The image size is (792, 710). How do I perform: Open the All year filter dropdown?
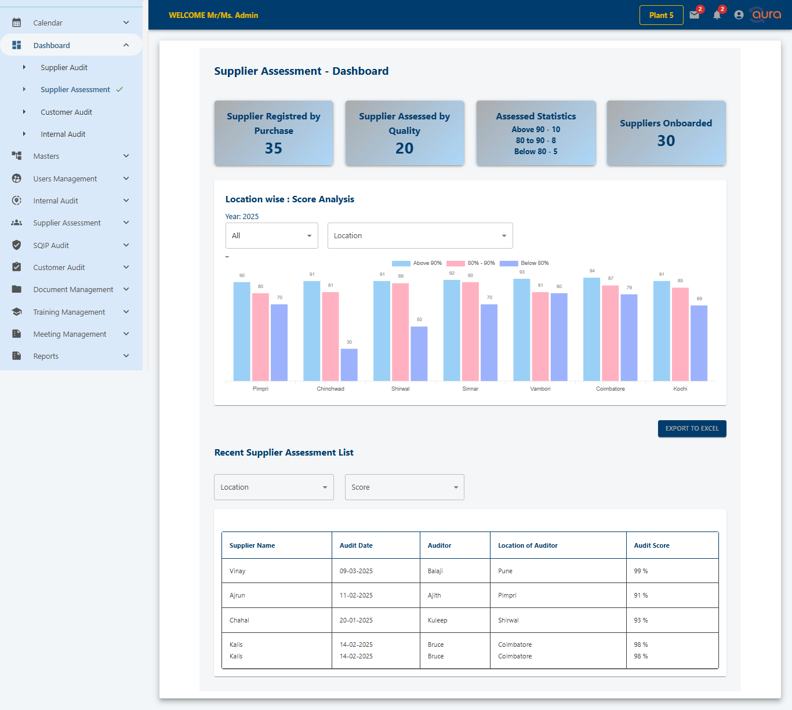[272, 236]
